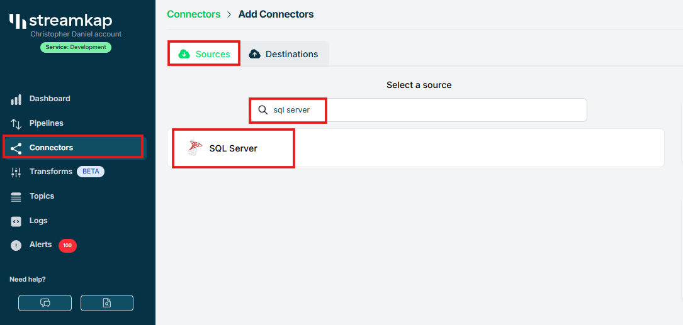Click the Connectors share icon
This screenshot has height=325, width=683.
pyautogui.click(x=16, y=148)
